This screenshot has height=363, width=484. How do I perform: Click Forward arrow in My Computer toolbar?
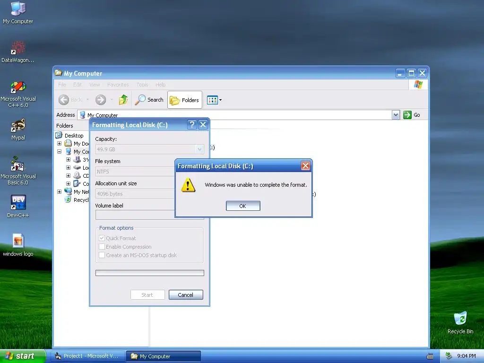[101, 100]
